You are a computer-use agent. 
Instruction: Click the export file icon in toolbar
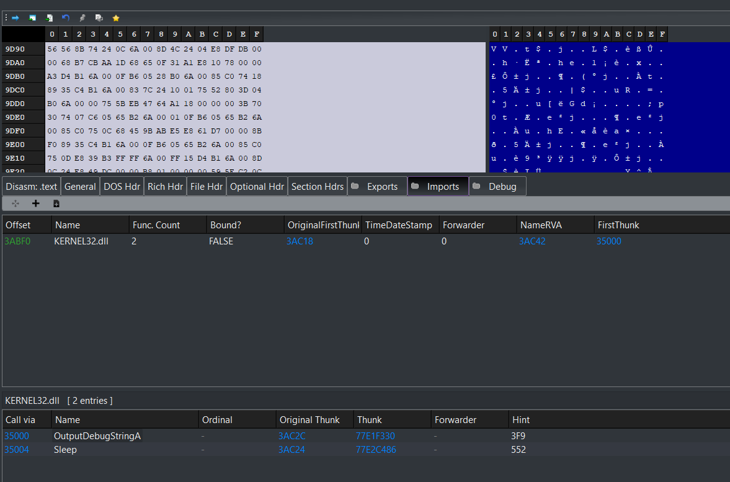point(49,18)
